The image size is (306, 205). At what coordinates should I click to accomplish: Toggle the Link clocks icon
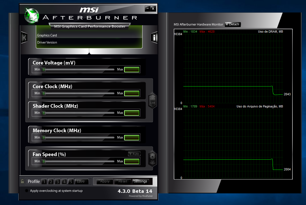coord(152,101)
